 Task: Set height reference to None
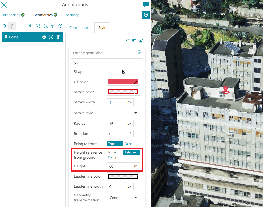click(112, 152)
